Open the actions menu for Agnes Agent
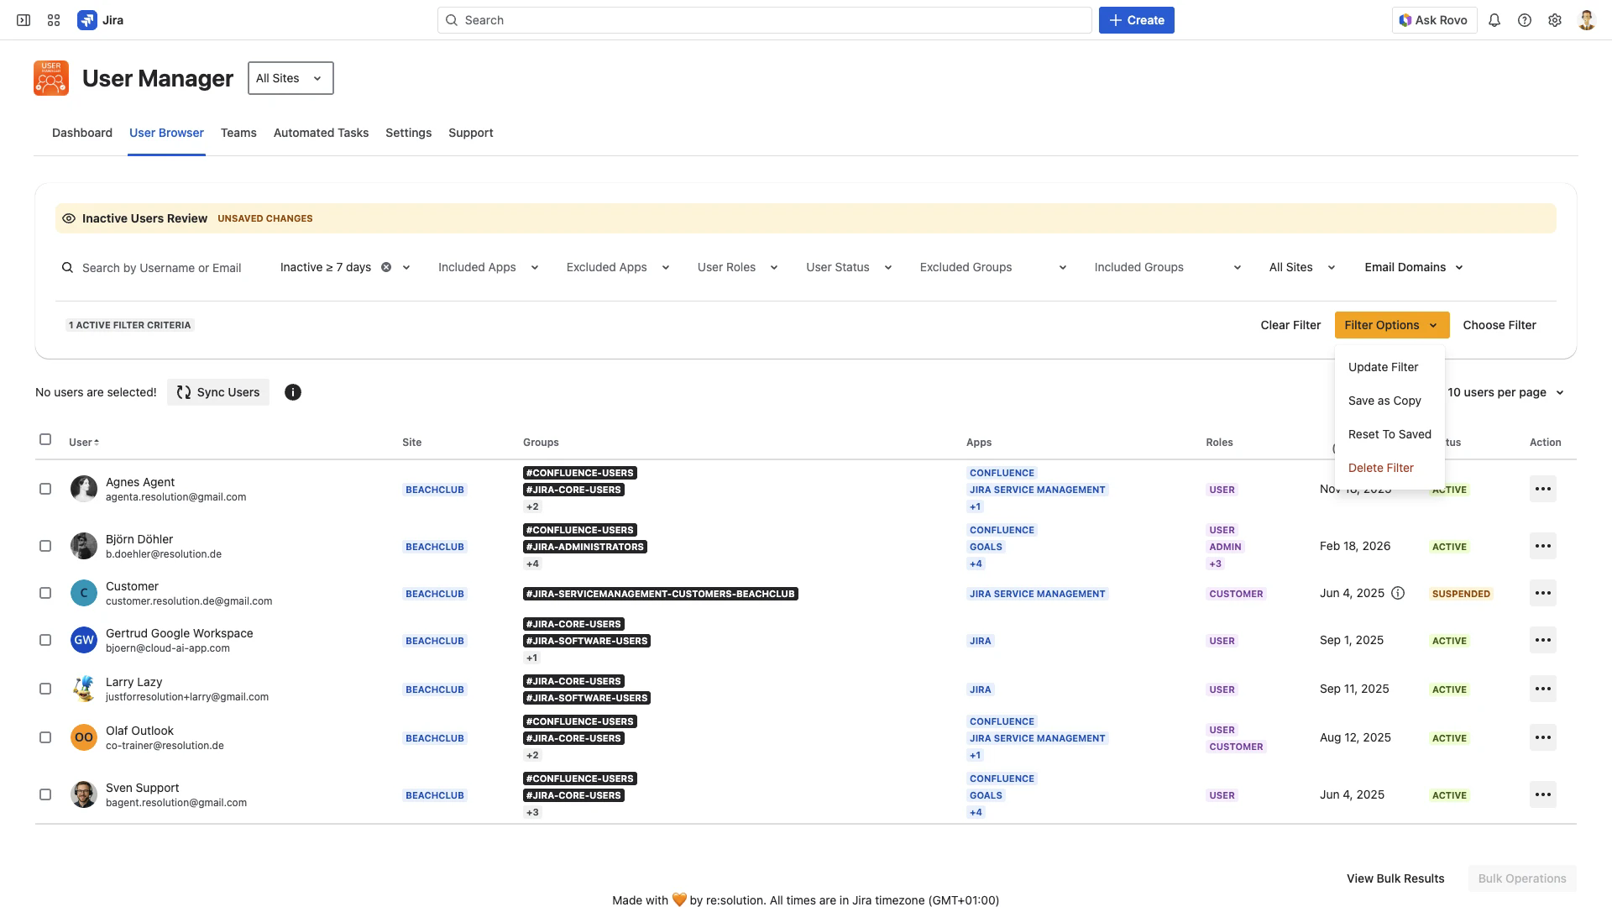 click(1543, 488)
